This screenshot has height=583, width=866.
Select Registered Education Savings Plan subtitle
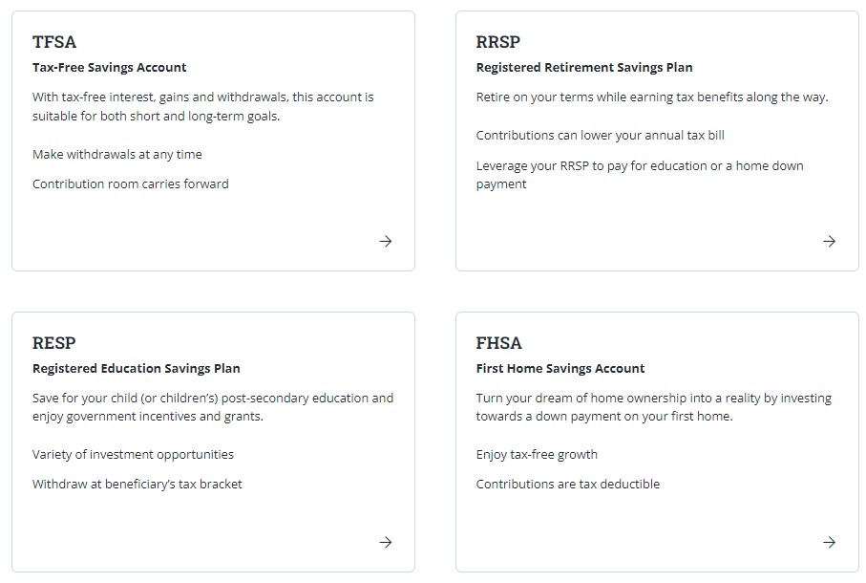coord(137,369)
